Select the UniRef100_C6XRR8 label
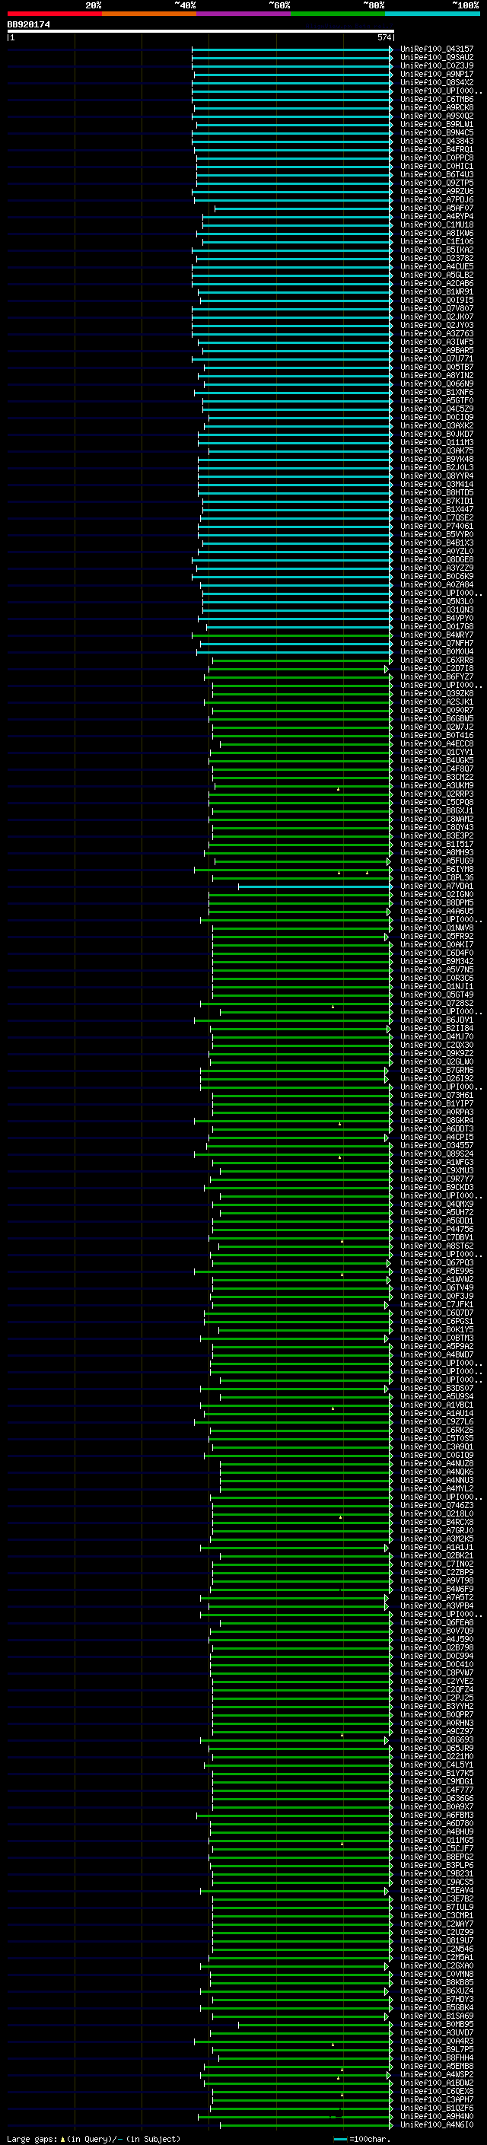Image resolution: width=487 pixels, height=2145 pixels. click(437, 660)
